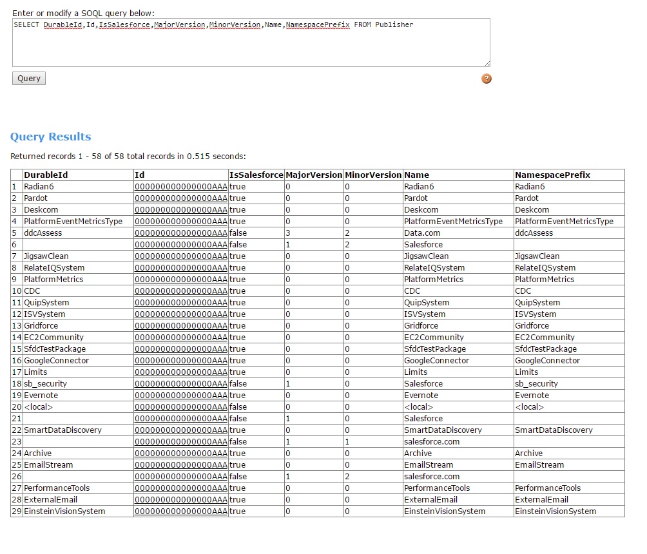Click the 'Enter or modify a SOQL query' label
This screenshot has width=647, height=554.
coord(83,13)
